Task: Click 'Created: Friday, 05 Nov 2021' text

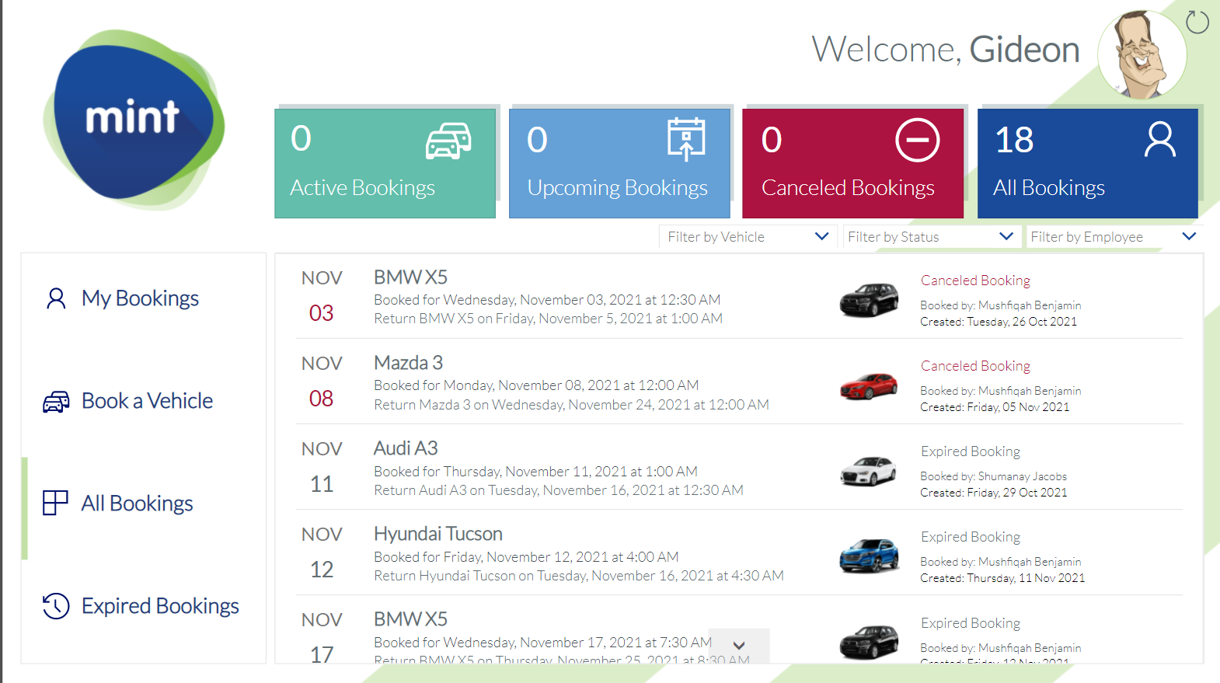Action: pos(995,407)
